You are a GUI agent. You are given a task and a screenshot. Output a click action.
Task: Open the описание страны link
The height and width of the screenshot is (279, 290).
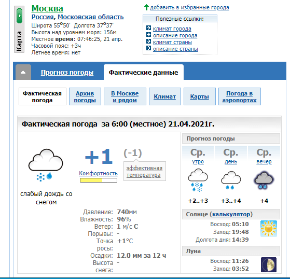click(175, 49)
